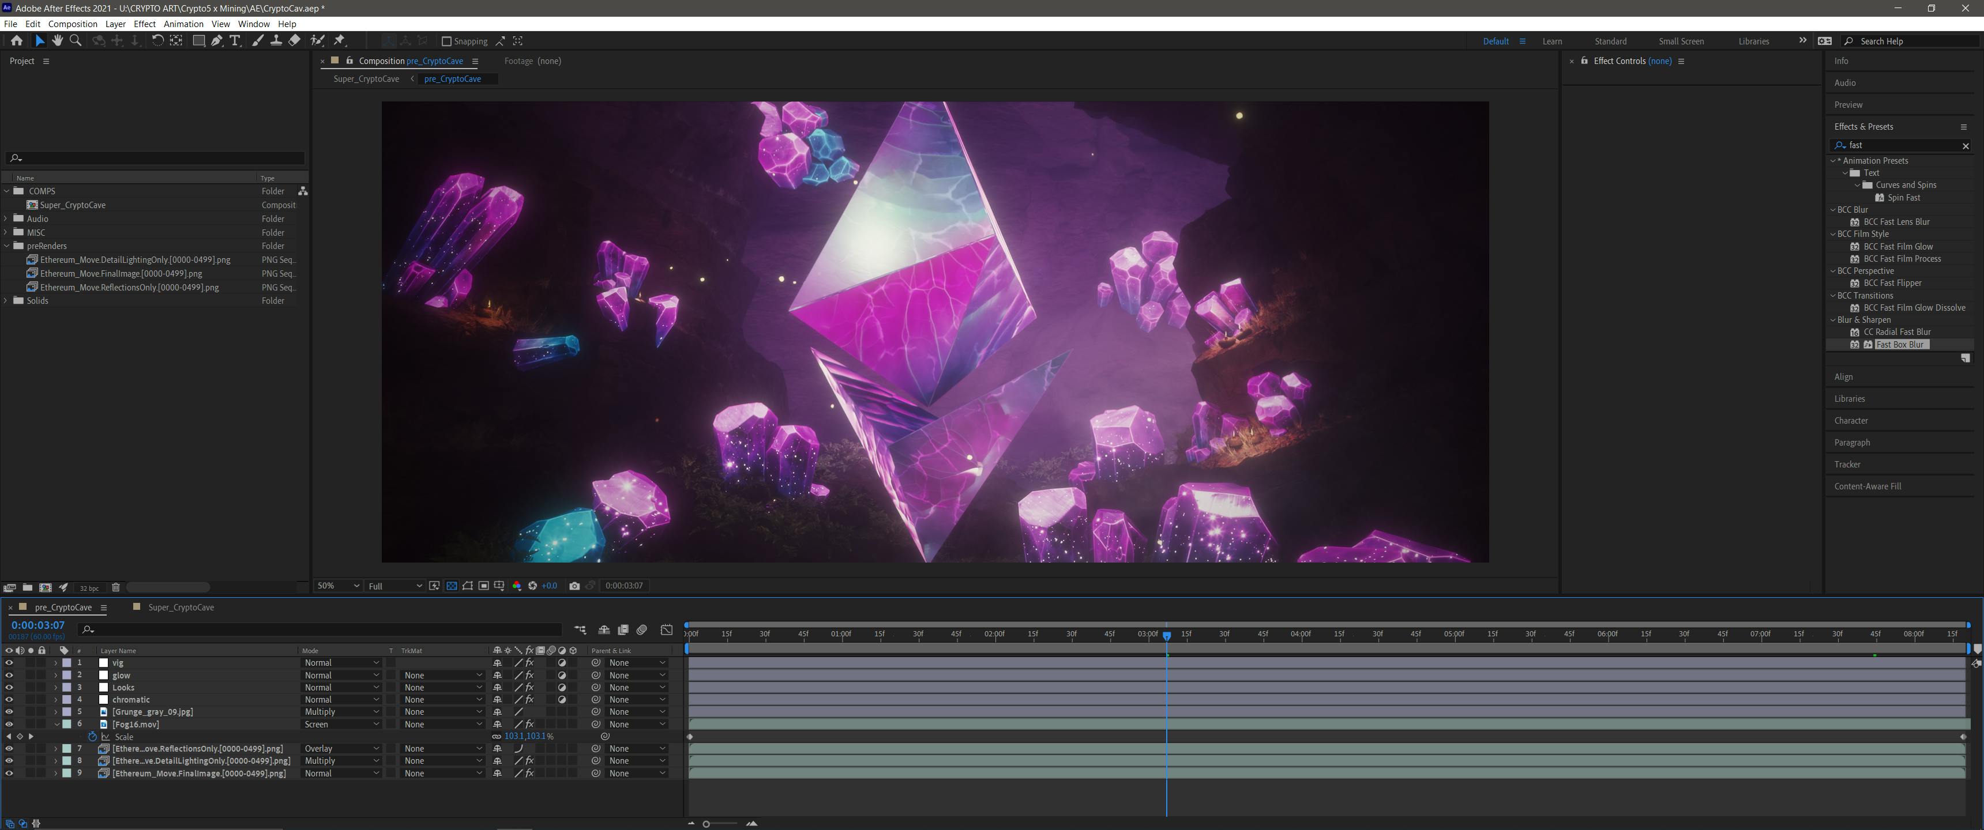The height and width of the screenshot is (830, 1984).
Task: Activate the Puppet Pin tool
Action: [340, 41]
